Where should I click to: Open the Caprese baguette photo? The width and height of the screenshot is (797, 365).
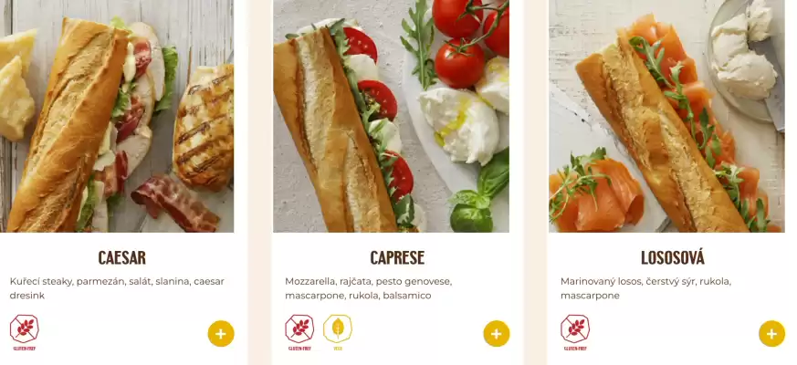tap(391, 116)
